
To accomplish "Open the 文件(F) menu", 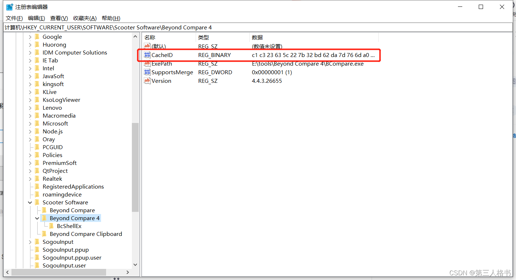I will tap(14, 18).
